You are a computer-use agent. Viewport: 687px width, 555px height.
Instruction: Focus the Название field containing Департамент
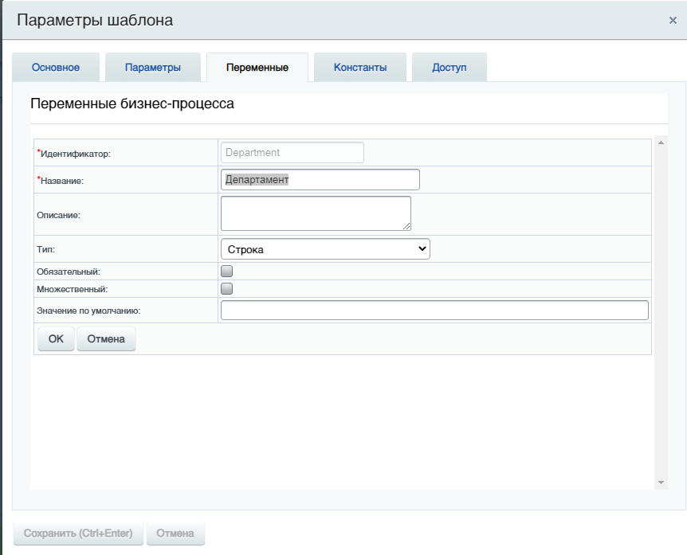coord(320,179)
